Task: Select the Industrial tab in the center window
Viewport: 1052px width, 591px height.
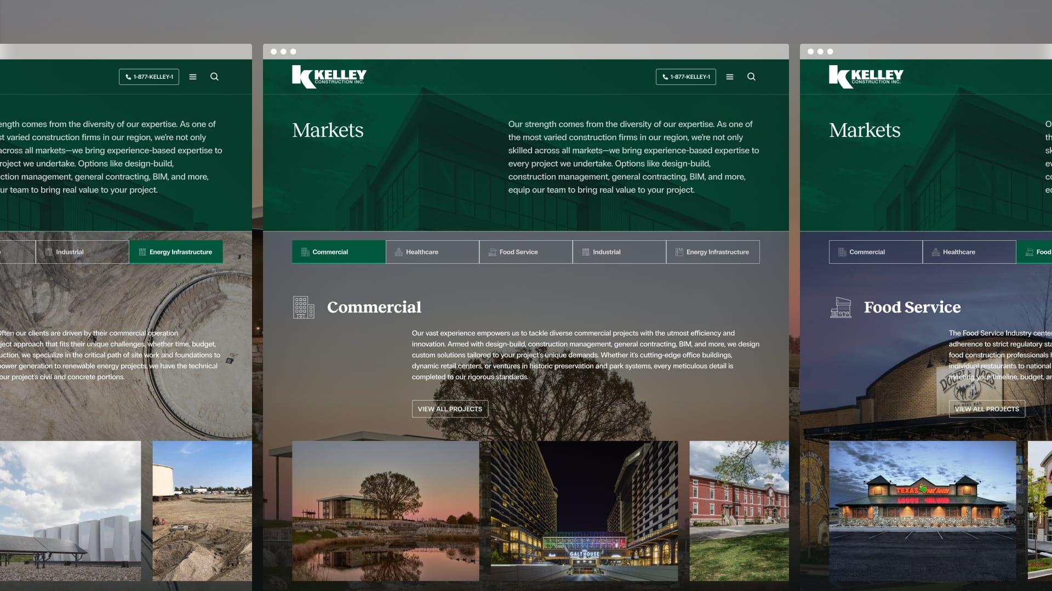Action: pos(619,252)
